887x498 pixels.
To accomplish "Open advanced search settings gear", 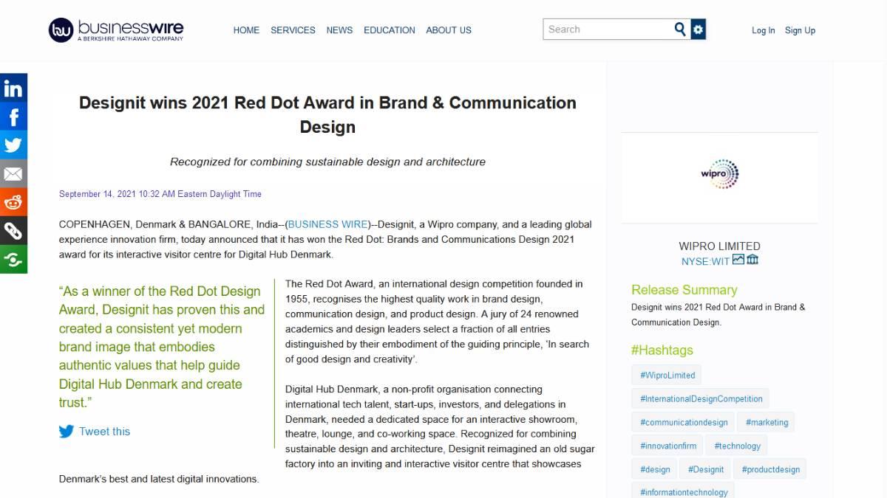I will (x=699, y=30).
